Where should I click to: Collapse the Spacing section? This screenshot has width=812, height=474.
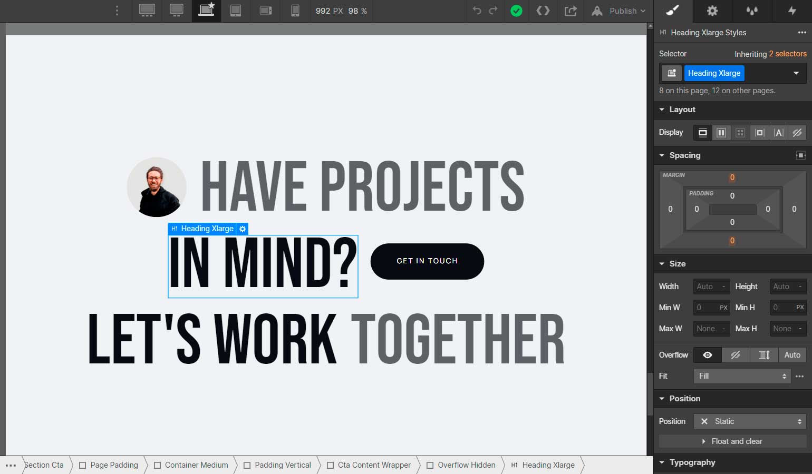[662, 155]
